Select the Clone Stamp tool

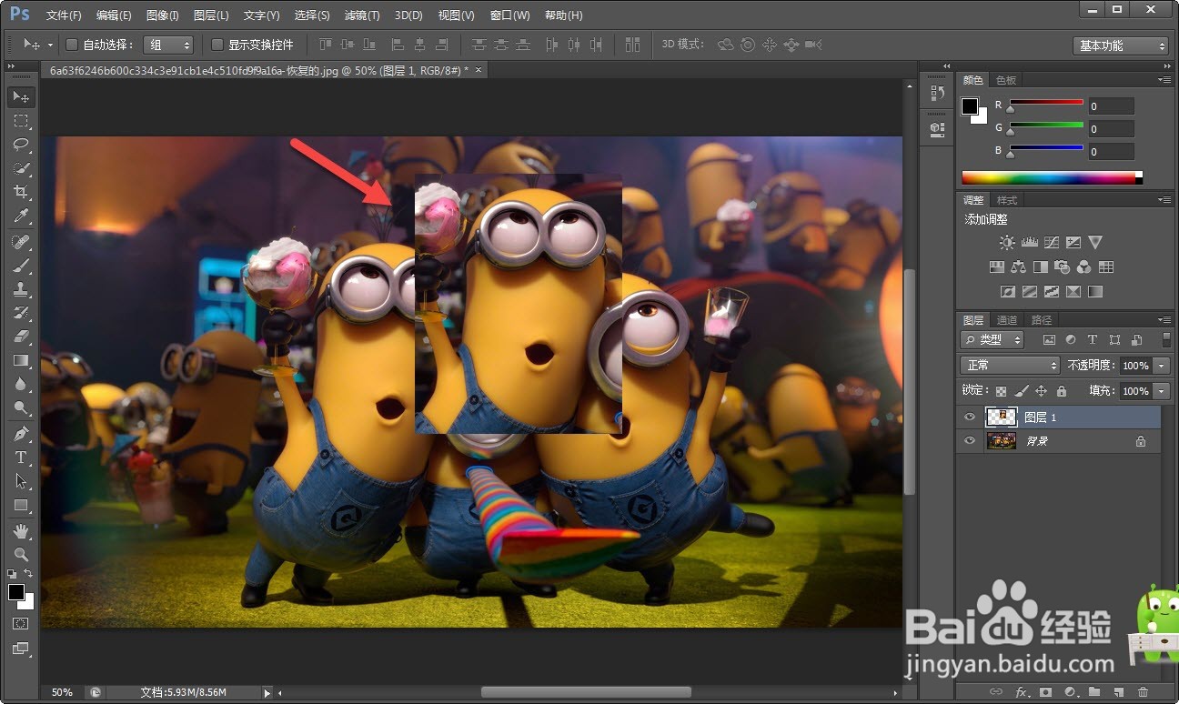21,289
